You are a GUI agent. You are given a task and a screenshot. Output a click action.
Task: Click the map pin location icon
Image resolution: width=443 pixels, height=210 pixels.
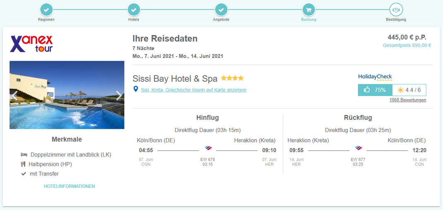[135, 89]
